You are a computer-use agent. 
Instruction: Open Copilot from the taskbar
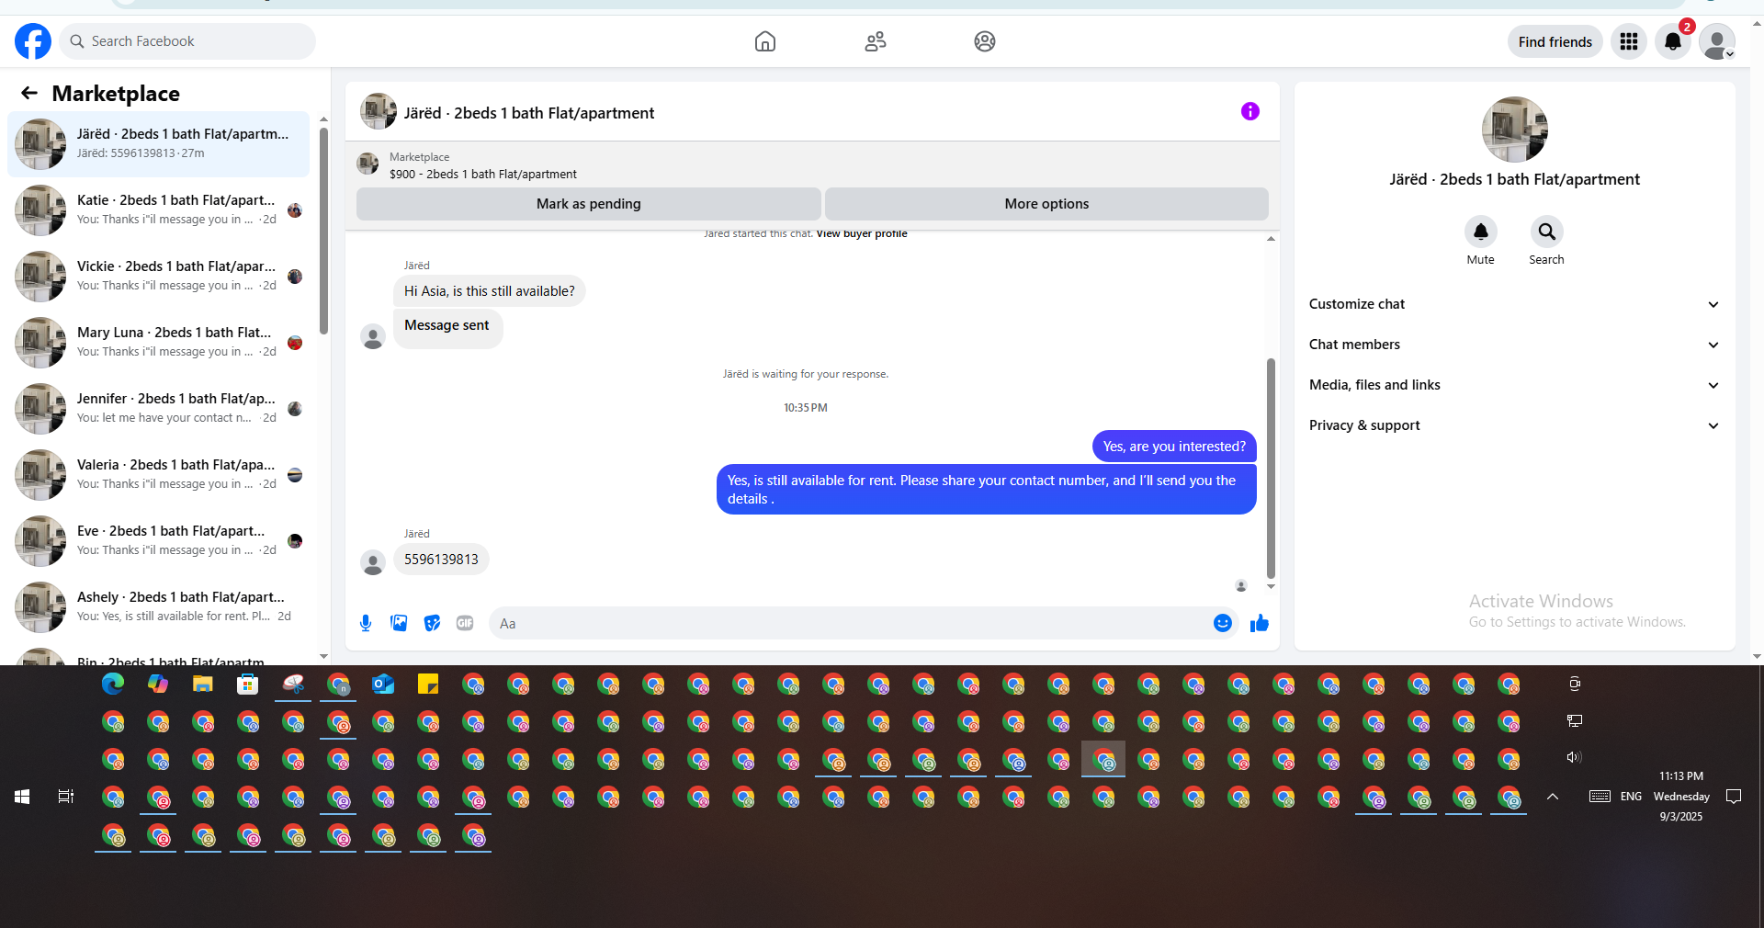click(x=158, y=685)
